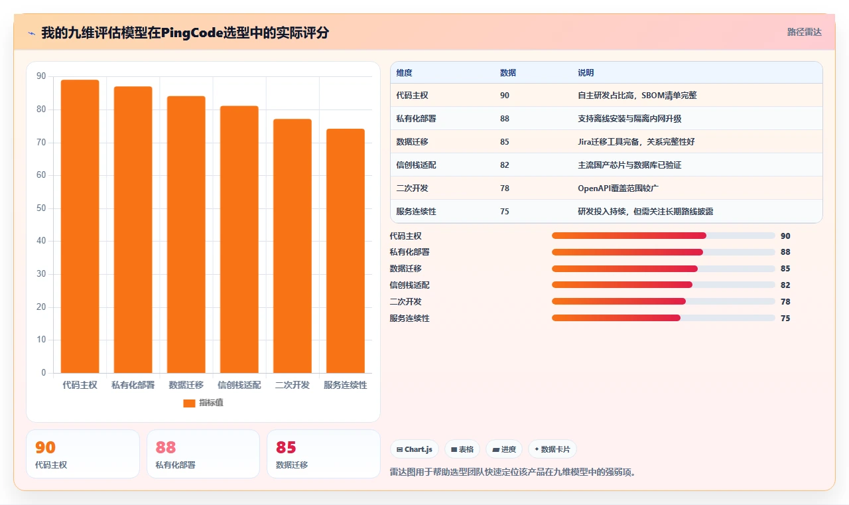Click the 二次开发 bar in chart
This screenshot has height=505, width=849.
coord(293,246)
